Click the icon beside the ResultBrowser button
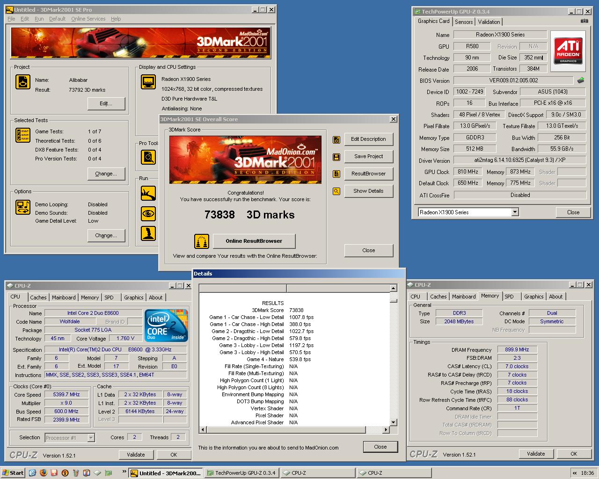This screenshot has height=479, width=599. pos(336,174)
